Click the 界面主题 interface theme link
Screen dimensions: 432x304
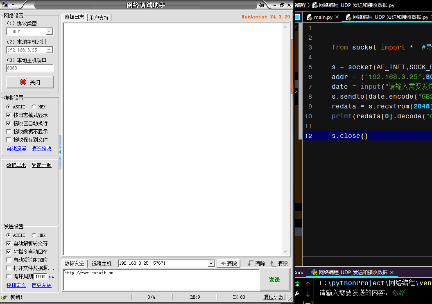click(x=42, y=165)
